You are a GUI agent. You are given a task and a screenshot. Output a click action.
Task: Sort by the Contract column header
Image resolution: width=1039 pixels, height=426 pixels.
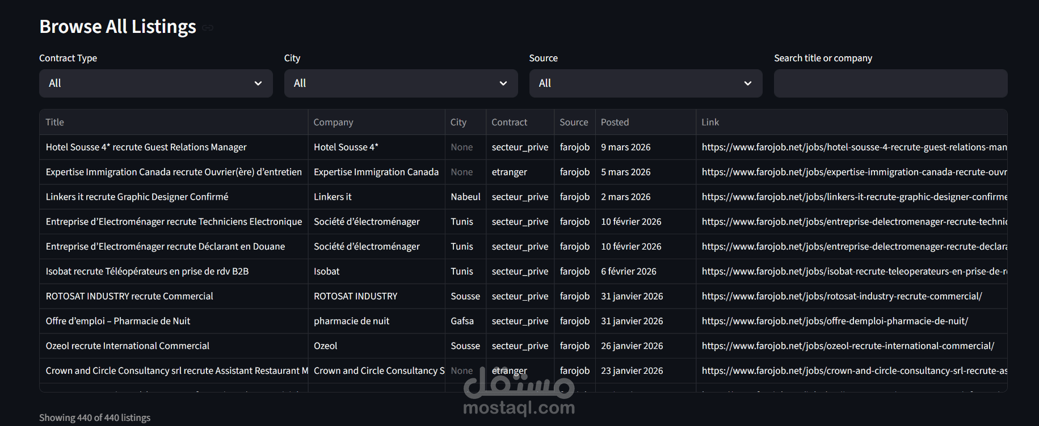click(x=520, y=122)
